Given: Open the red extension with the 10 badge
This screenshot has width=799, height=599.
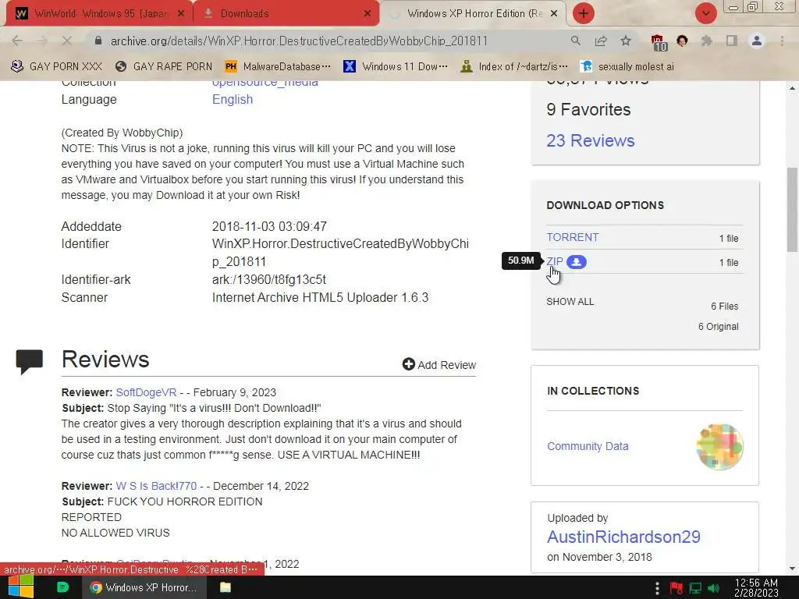Looking at the screenshot, I should point(658,42).
